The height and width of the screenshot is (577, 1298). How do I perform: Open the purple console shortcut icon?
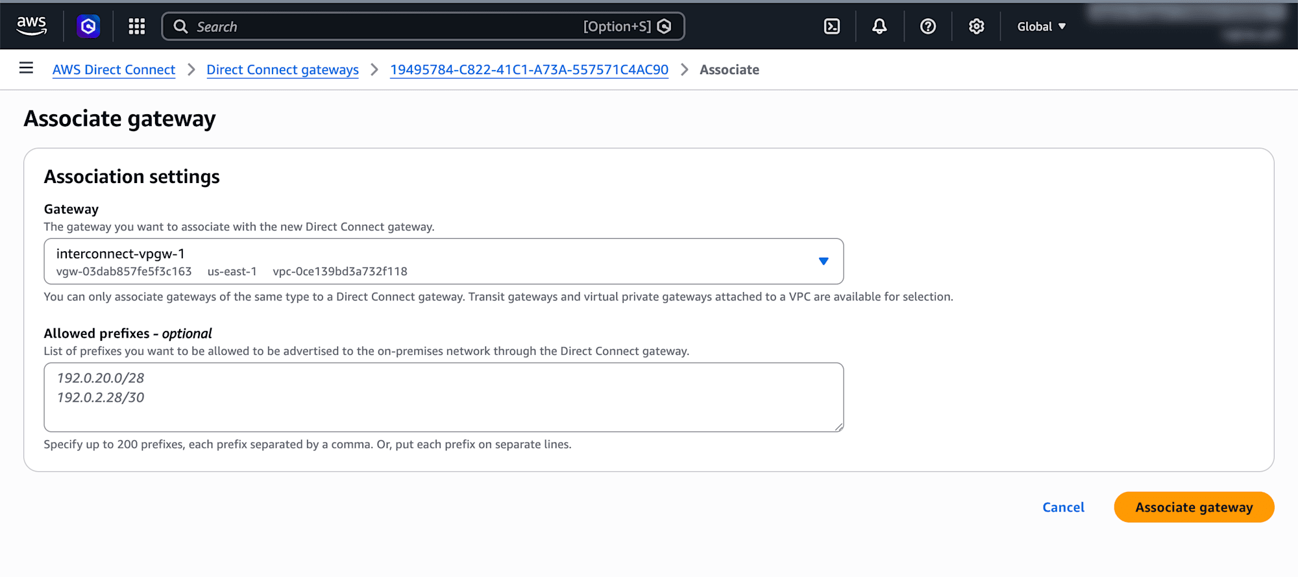point(88,26)
